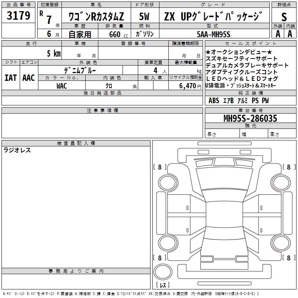Click PW in genuine equipment

click(265, 101)
